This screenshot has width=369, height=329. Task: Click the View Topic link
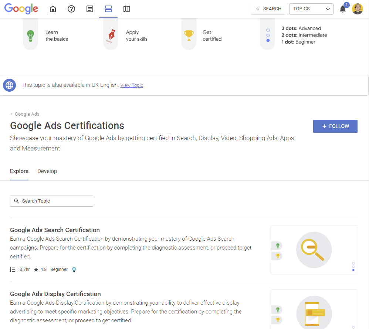pyautogui.click(x=132, y=85)
